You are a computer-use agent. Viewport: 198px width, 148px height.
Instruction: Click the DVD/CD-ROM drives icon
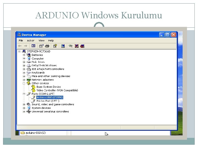29,66
